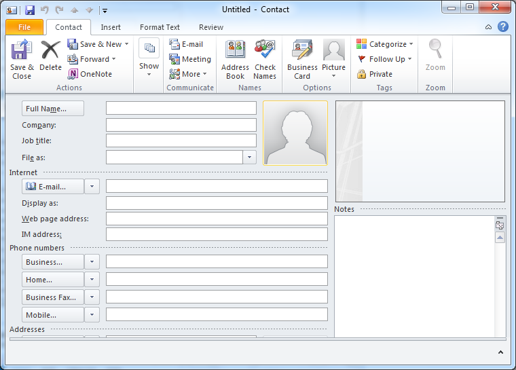Screen dimensions: 516x370
Task: Open the Business phone type dropdown
Action: coord(92,262)
